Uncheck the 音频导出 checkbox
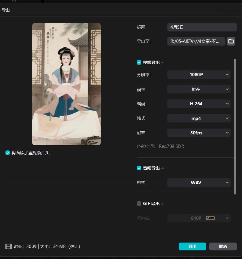 tap(139, 168)
